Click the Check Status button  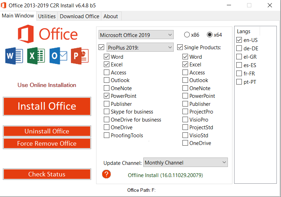[47, 174]
